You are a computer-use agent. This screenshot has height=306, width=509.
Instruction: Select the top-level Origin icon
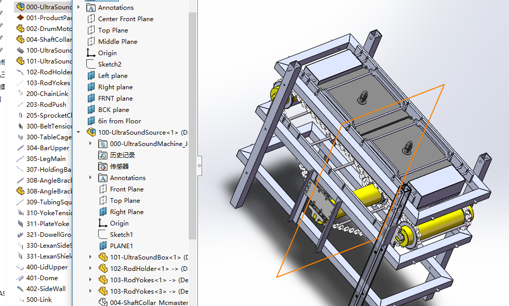pos(91,53)
